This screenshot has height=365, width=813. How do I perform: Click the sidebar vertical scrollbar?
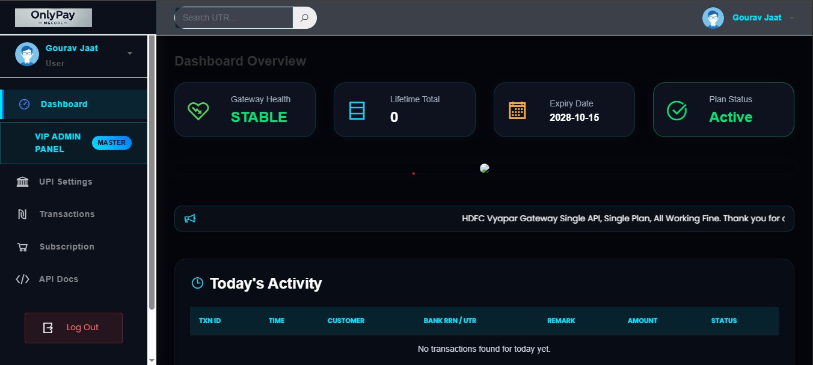click(152, 180)
